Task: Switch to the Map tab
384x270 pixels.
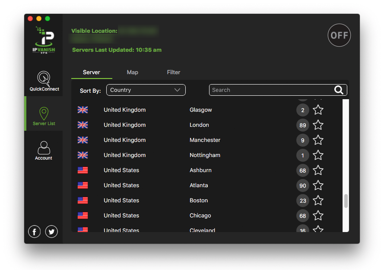Action: [x=133, y=72]
